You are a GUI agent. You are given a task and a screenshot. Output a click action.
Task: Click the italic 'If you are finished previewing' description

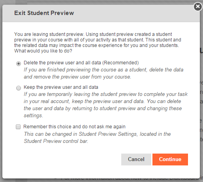(103, 73)
